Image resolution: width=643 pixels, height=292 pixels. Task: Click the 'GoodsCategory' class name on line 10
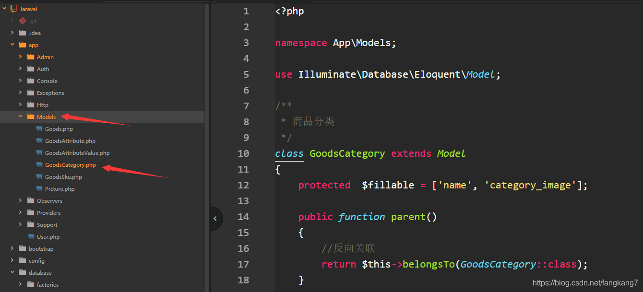pyautogui.click(x=347, y=153)
